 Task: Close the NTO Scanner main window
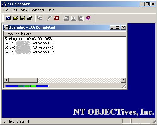(153, 4)
